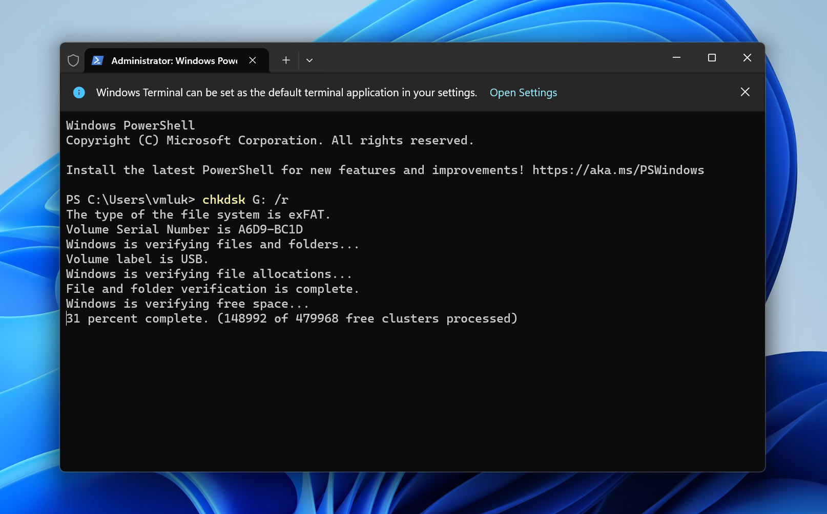Click 'File and folder verification is complete.' line
This screenshot has width=827, height=514.
pyautogui.click(x=213, y=289)
